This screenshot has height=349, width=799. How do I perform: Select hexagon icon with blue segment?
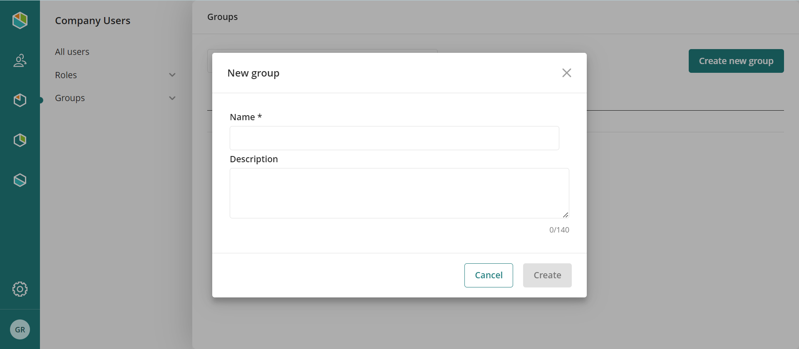(x=20, y=180)
